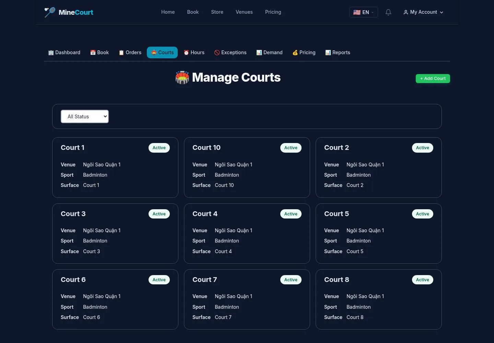This screenshot has width=494, height=343.
Task: Click surface value Court 10
Action: click(x=224, y=185)
